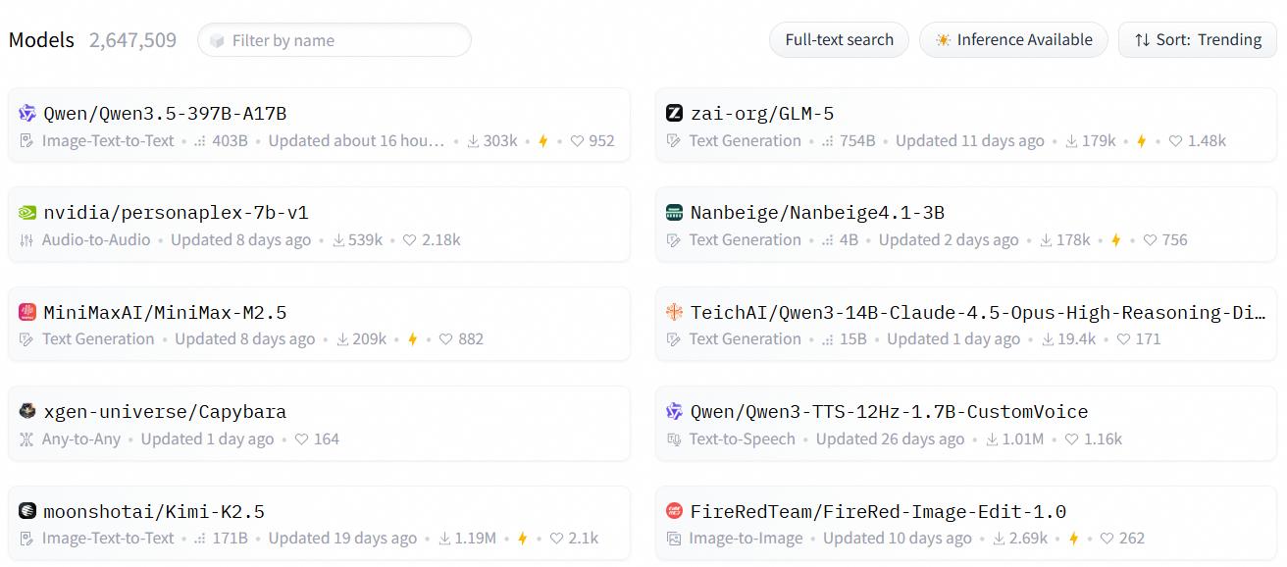Open moonshotai/Kimi-K2.5 model page

point(154,512)
